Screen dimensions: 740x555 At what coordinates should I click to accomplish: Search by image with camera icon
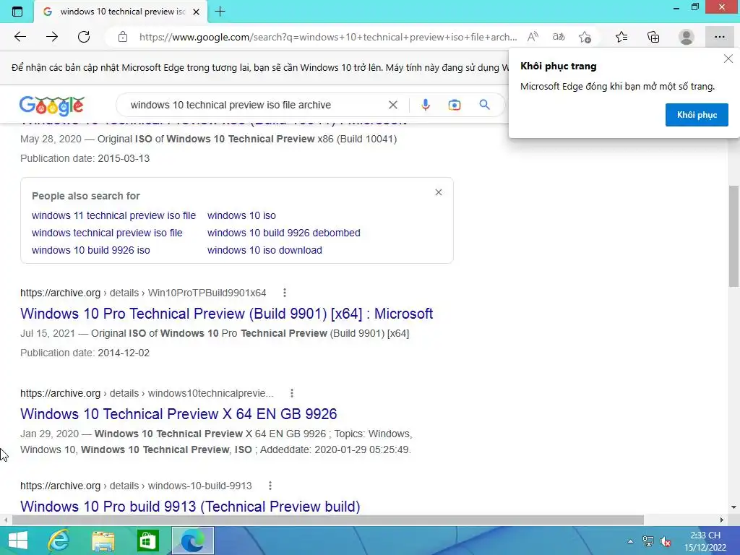tap(454, 105)
